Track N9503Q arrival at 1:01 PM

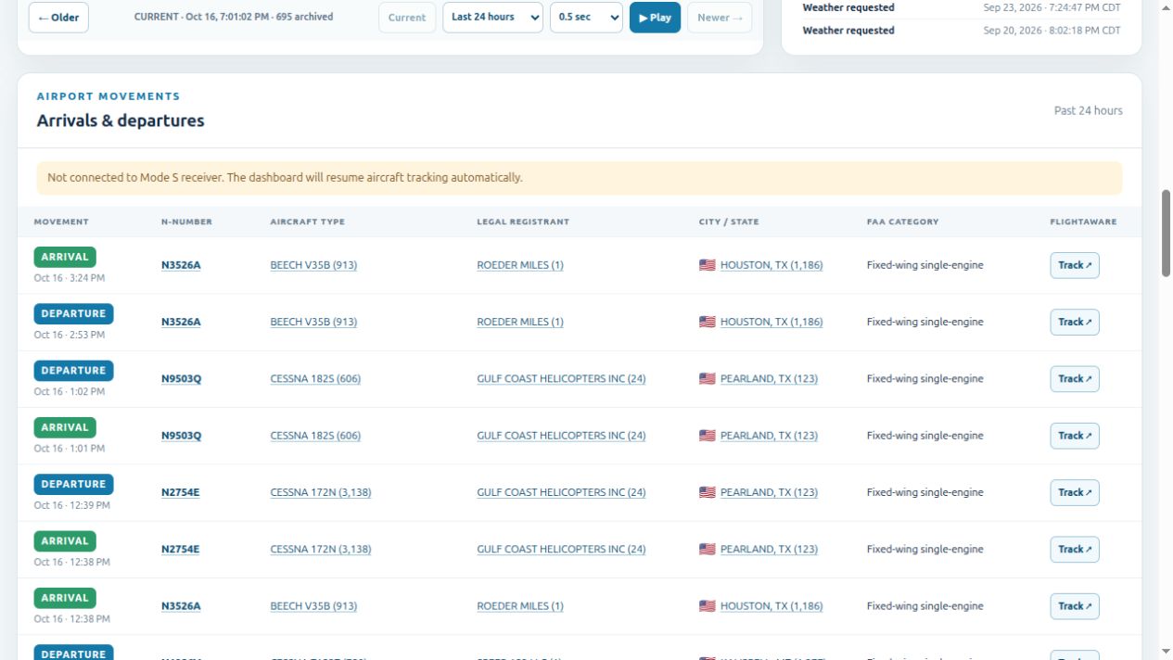[1075, 436]
